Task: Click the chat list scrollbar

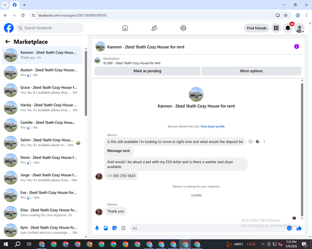Action: pos(86,83)
